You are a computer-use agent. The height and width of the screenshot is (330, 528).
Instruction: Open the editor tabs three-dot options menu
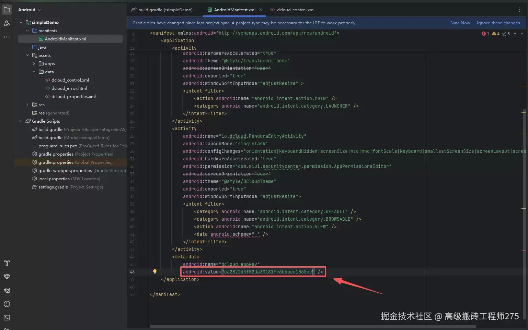[519, 10]
